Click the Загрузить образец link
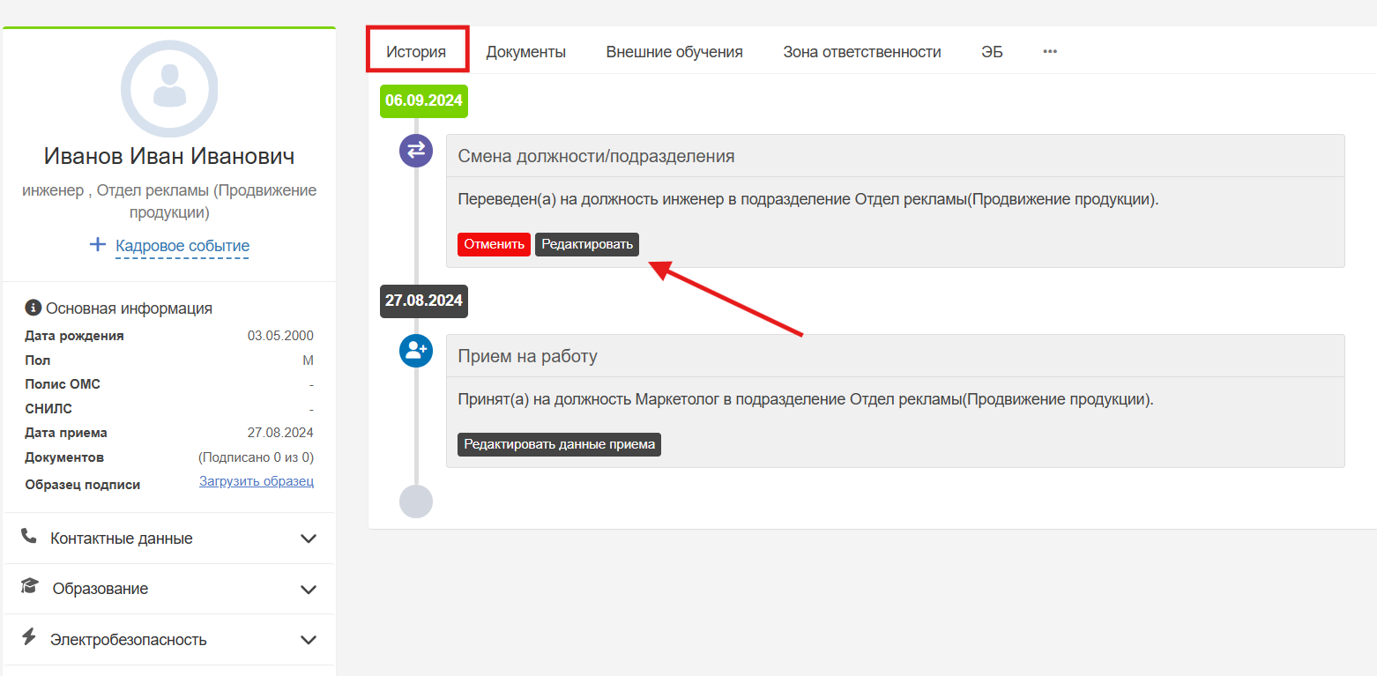This screenshot has height=676, width=1377. click(257, 481)
